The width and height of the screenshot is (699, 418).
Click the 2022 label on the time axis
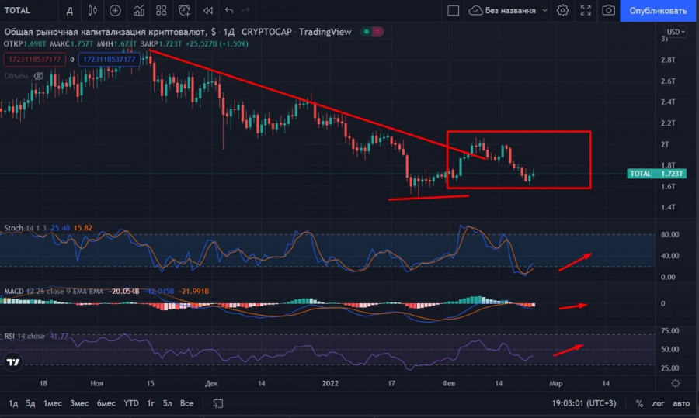pyautogui.click(x=330, y=383)
